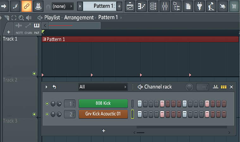The width and height of the screenshot is (240, 142).
Task: Open the graph editor bars icon
Action: (215, 87)
